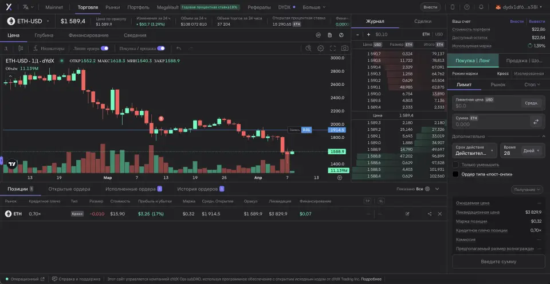Toggle the Buy/Sell marks switch
550x284 pixels.
[161, 49]
